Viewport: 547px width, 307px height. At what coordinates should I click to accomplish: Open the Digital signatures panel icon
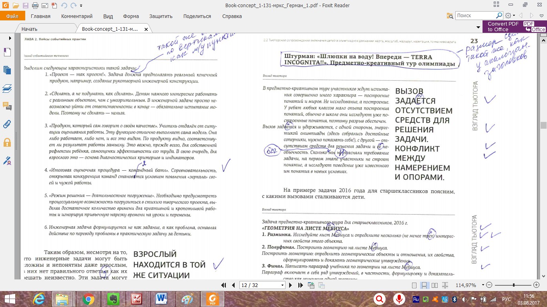pos(7,160)
